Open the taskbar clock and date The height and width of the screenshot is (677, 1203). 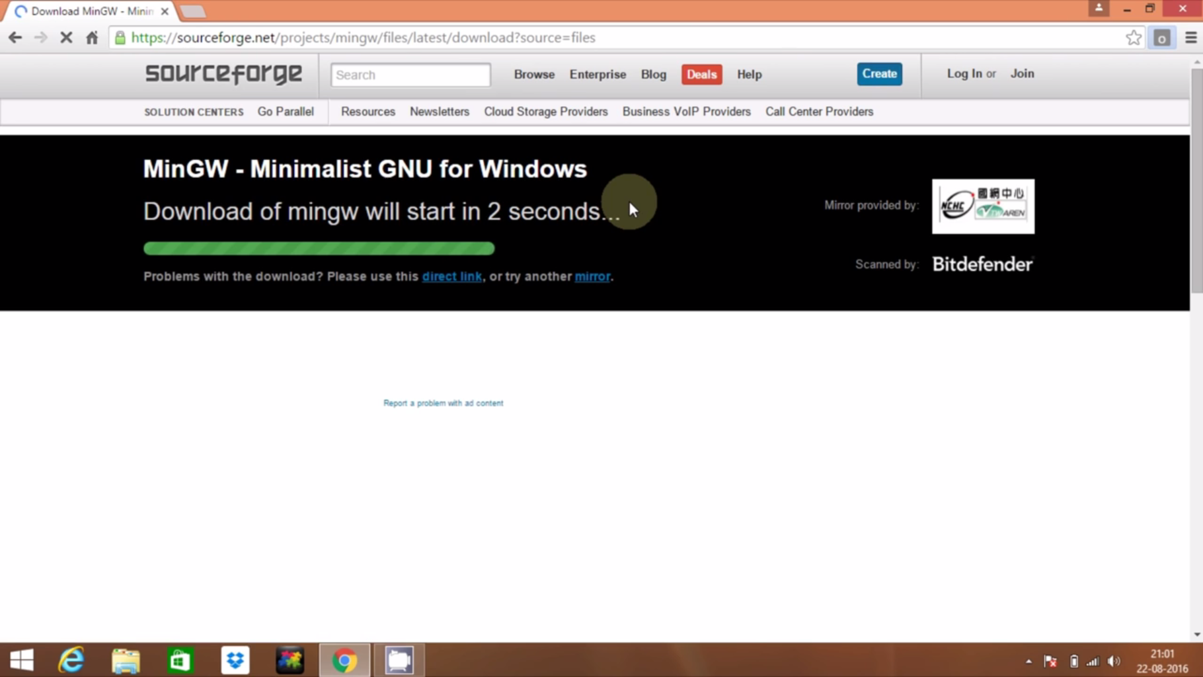1163,661
